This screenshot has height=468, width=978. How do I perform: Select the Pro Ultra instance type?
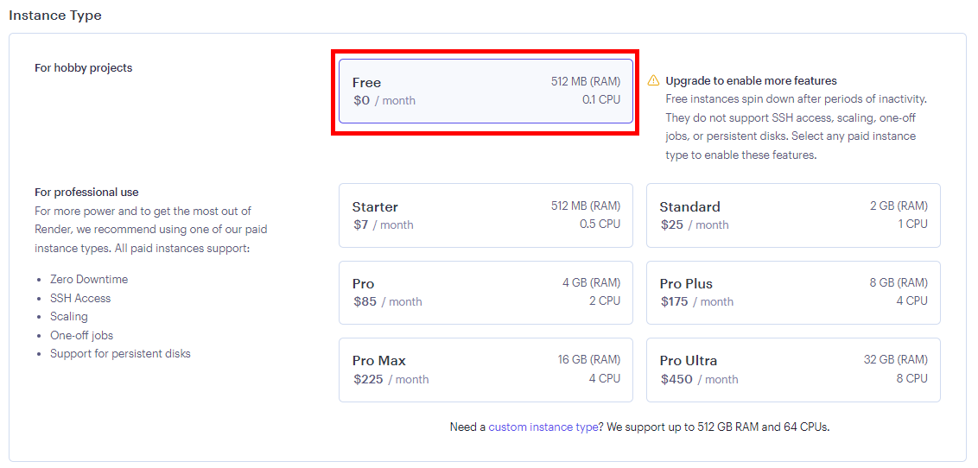(x=793, y=370)
